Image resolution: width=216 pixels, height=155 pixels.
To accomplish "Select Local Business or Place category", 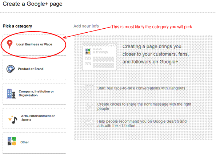I will tap(34, 45).
